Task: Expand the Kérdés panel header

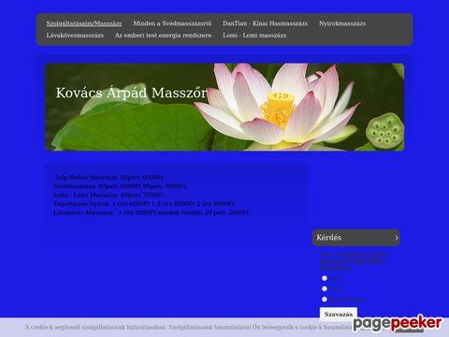Action: click(356, 238)
